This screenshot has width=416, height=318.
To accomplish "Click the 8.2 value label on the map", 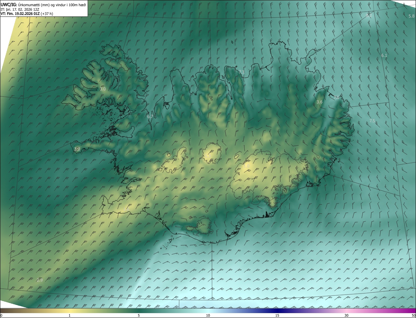I will pyautogui.click(x=369, y=16).
